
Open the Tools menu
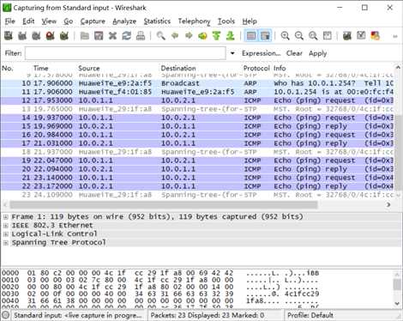pos(226,21)
